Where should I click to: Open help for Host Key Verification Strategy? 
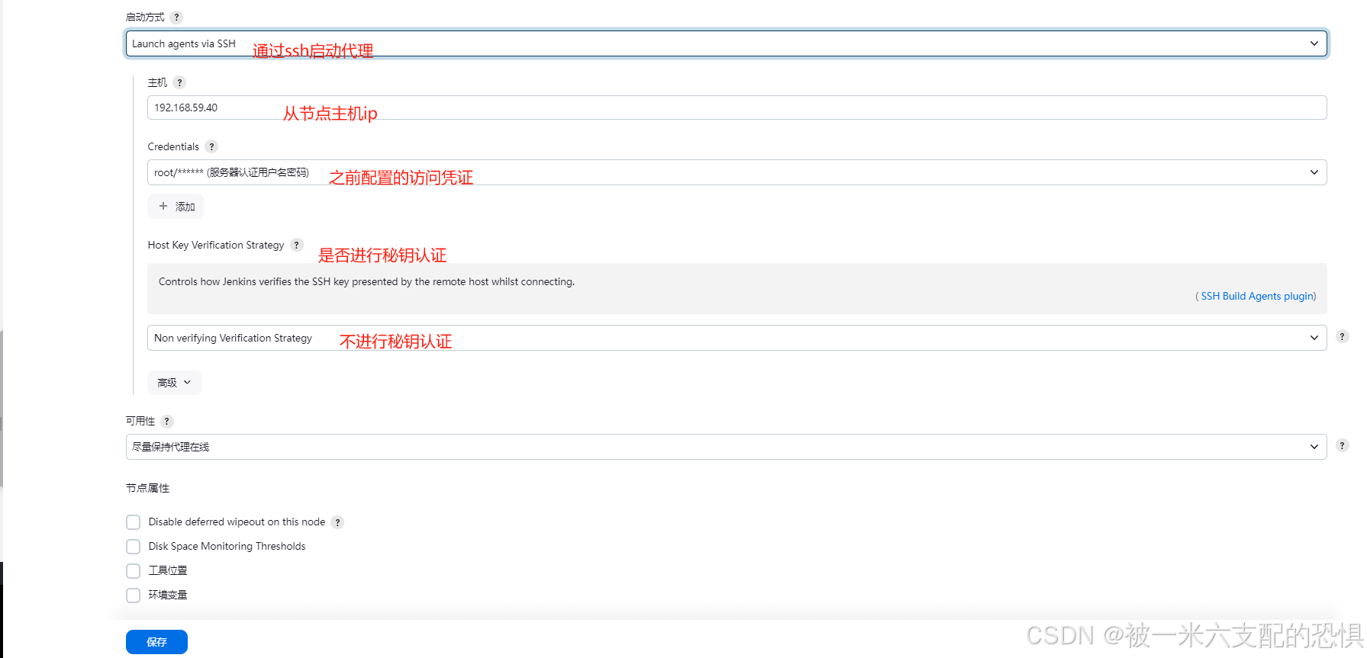(x=297, y=245)
